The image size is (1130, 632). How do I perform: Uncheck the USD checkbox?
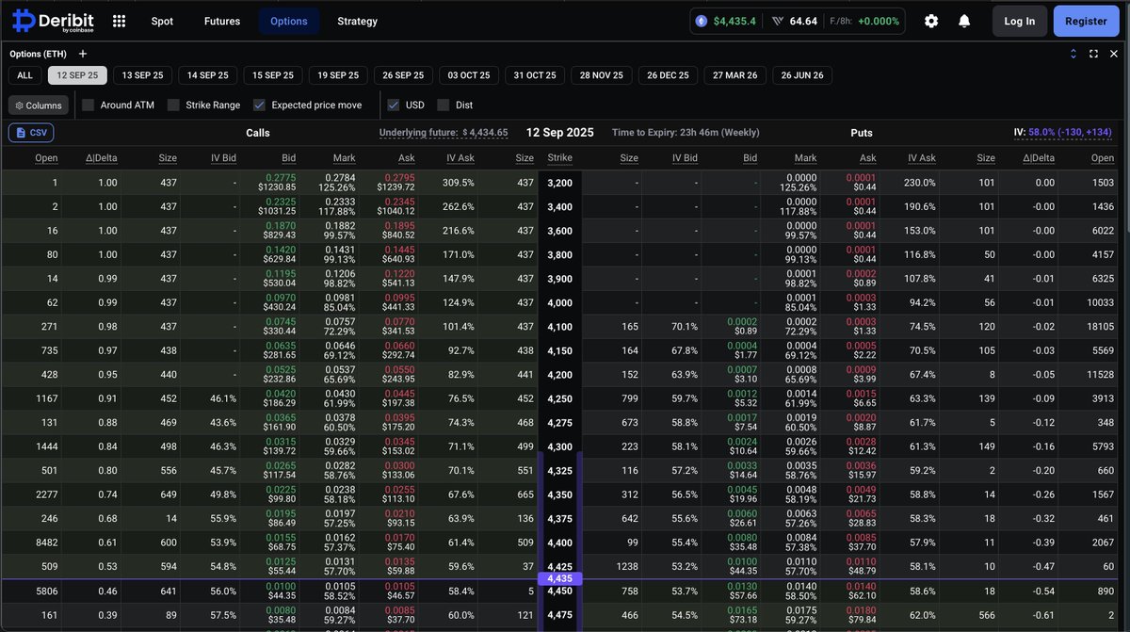point(394,105)
